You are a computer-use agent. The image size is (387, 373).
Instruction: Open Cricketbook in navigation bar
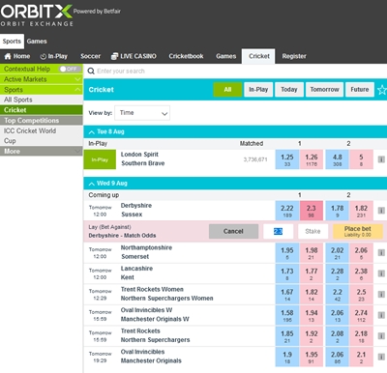186,56
